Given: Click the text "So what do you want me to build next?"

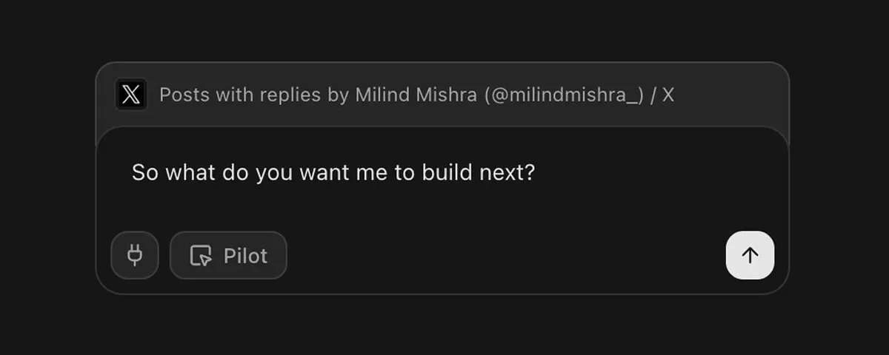Looking at the screenshot, I should [333, 173].
